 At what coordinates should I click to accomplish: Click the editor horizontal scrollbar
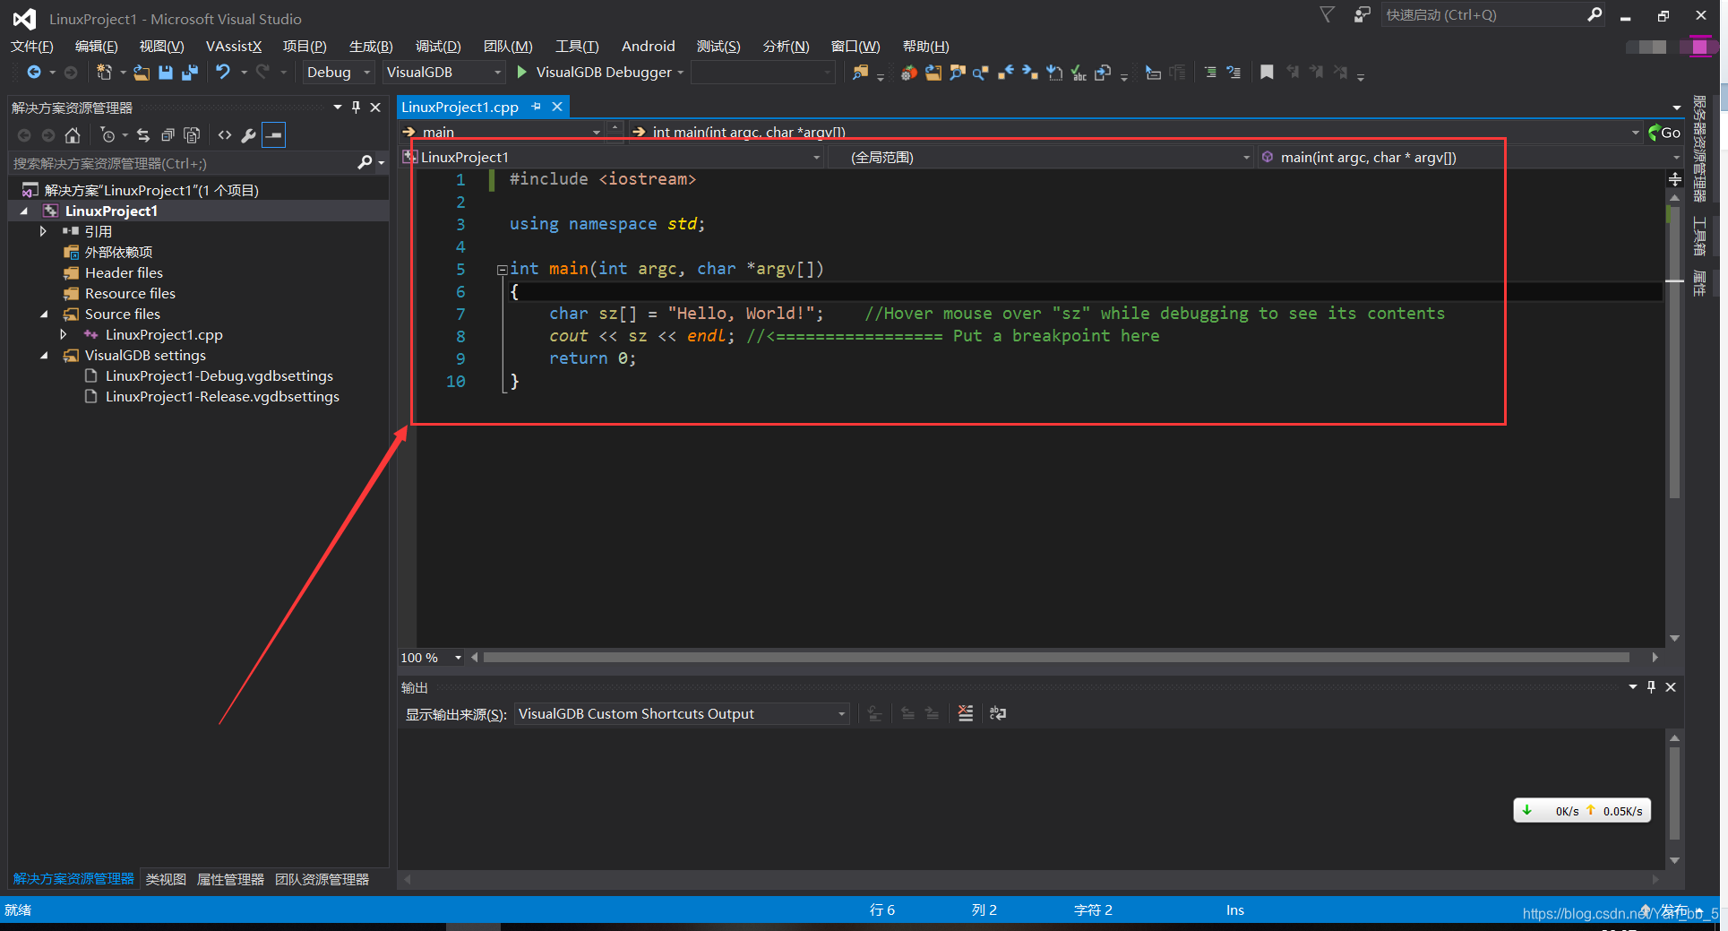click(1056, 658)
